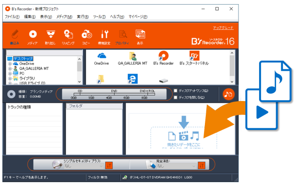Click the トラックの種類 heading
Screen dimensions: 295x186
pos(19,107)
